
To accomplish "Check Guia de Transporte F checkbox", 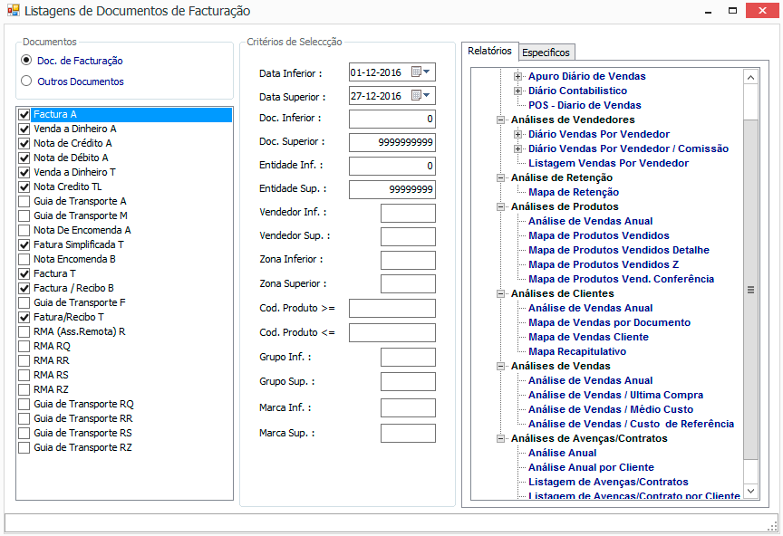I will tap(24, 302).
